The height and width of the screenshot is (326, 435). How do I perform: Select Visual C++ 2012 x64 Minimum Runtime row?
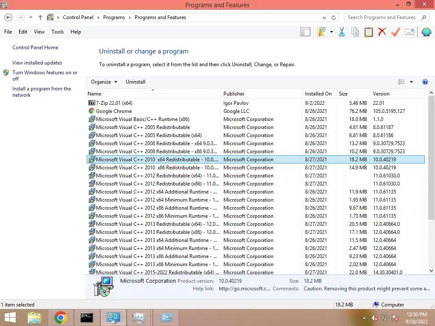click(256, 200)
